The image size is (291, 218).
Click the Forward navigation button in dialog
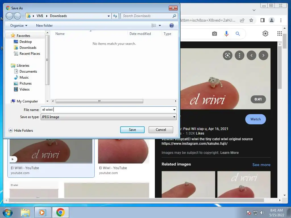click(x=17, y=16)
